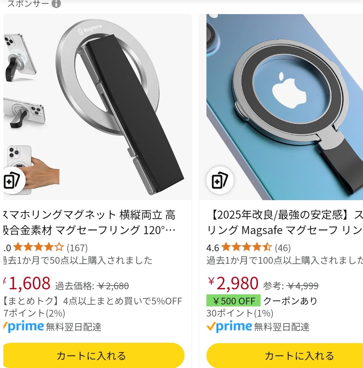Open similar items icon on blue iPhone product
The image size is (363, 368).
[x=220, y=180]
